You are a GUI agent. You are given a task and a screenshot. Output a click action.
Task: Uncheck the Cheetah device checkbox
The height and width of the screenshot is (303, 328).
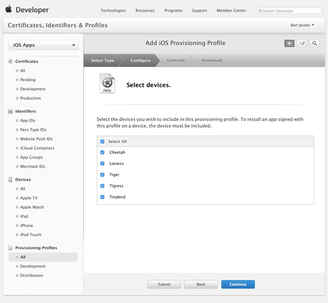point(102,153)
